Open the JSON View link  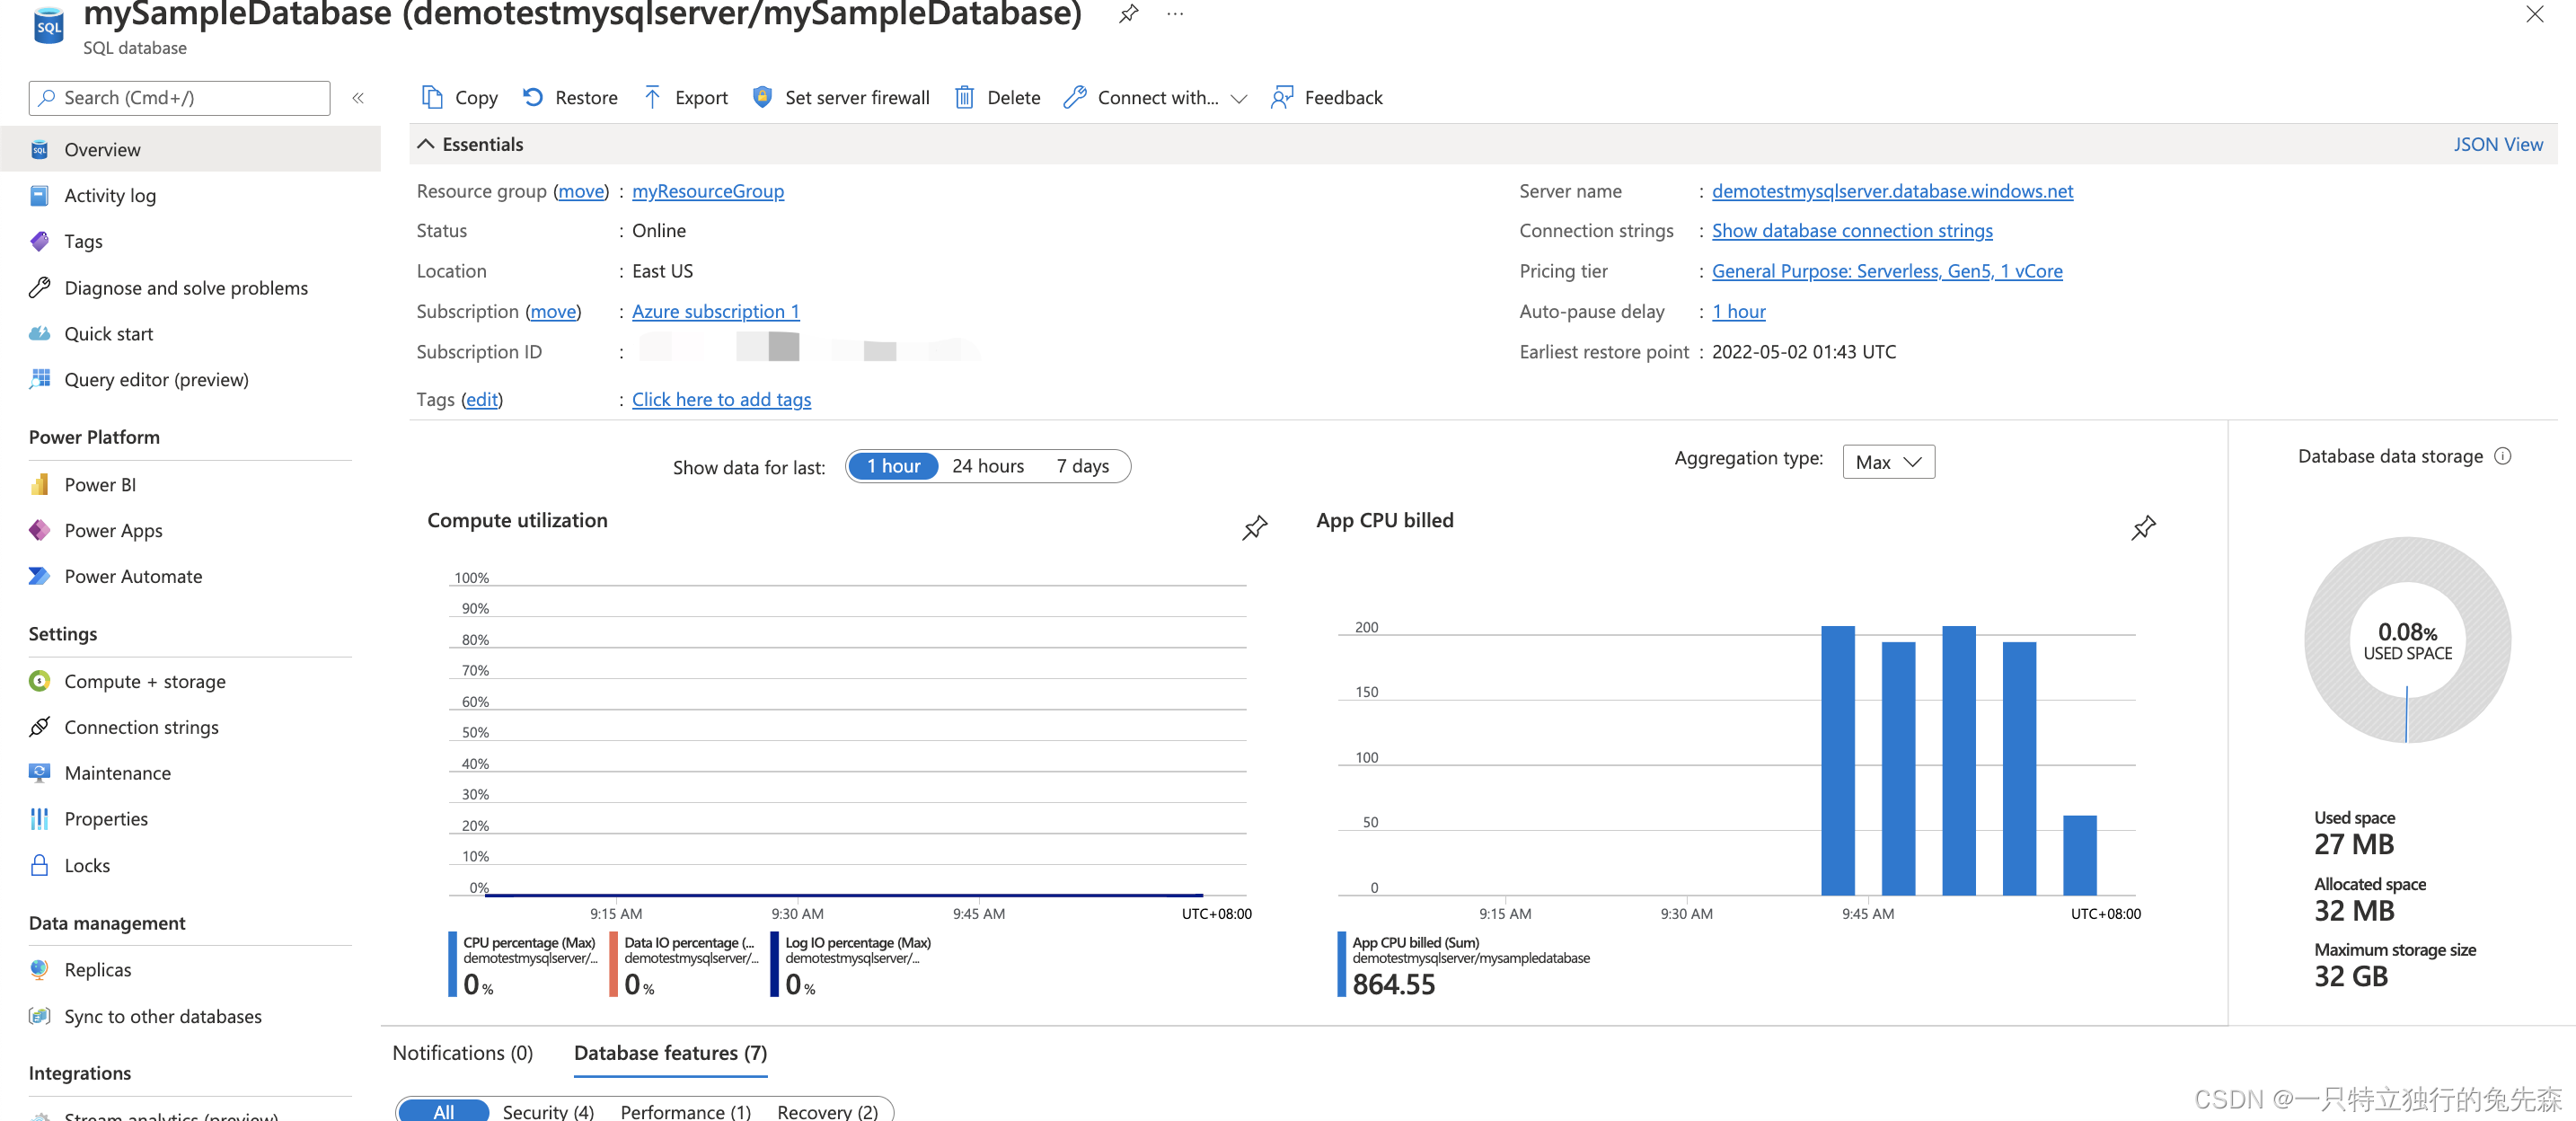pos(2497,144)
